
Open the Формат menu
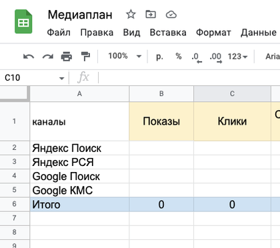213,33
